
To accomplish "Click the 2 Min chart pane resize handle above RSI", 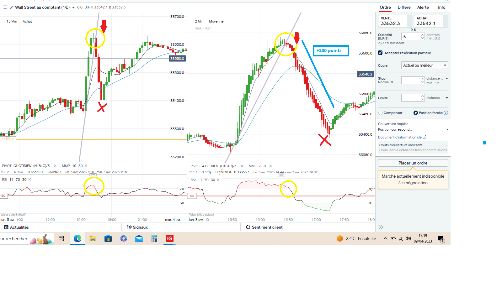I will point(281,175).
